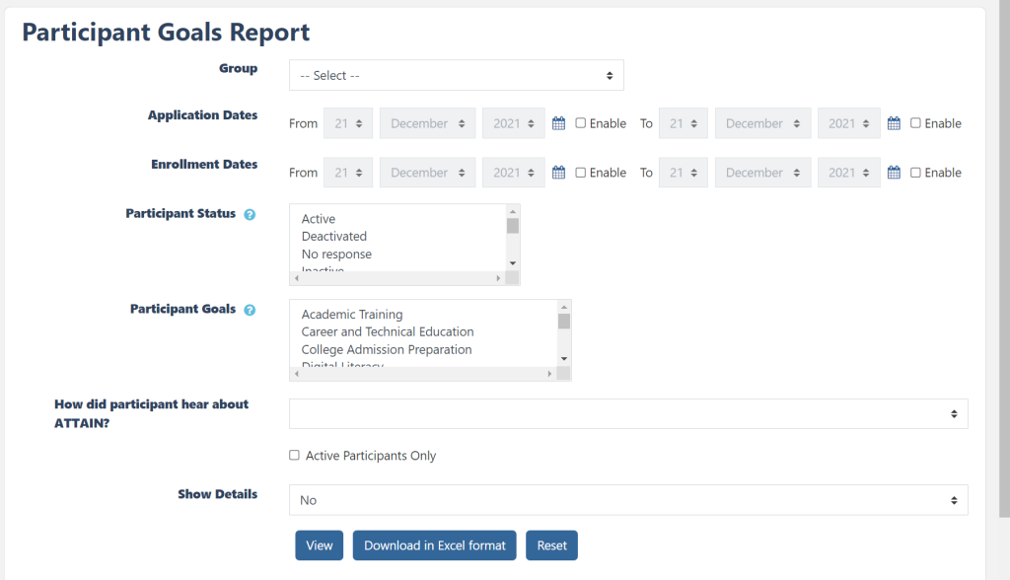Expand the Show Details dropdown

tap(628, 500)
